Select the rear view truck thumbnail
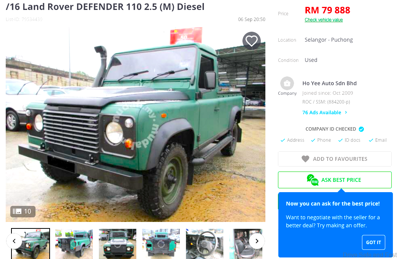Screen dimensions: 399x259 161,244
